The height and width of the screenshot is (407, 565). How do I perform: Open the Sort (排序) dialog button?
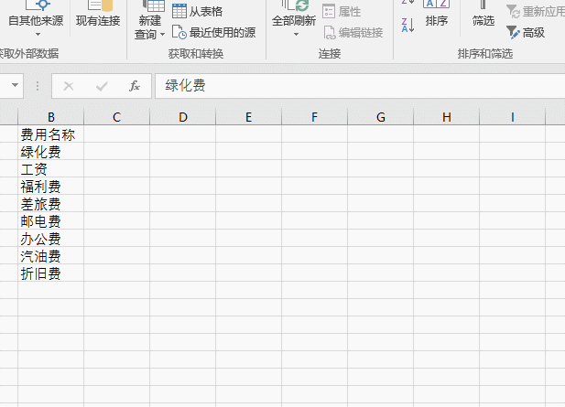(x=437, y=15)
